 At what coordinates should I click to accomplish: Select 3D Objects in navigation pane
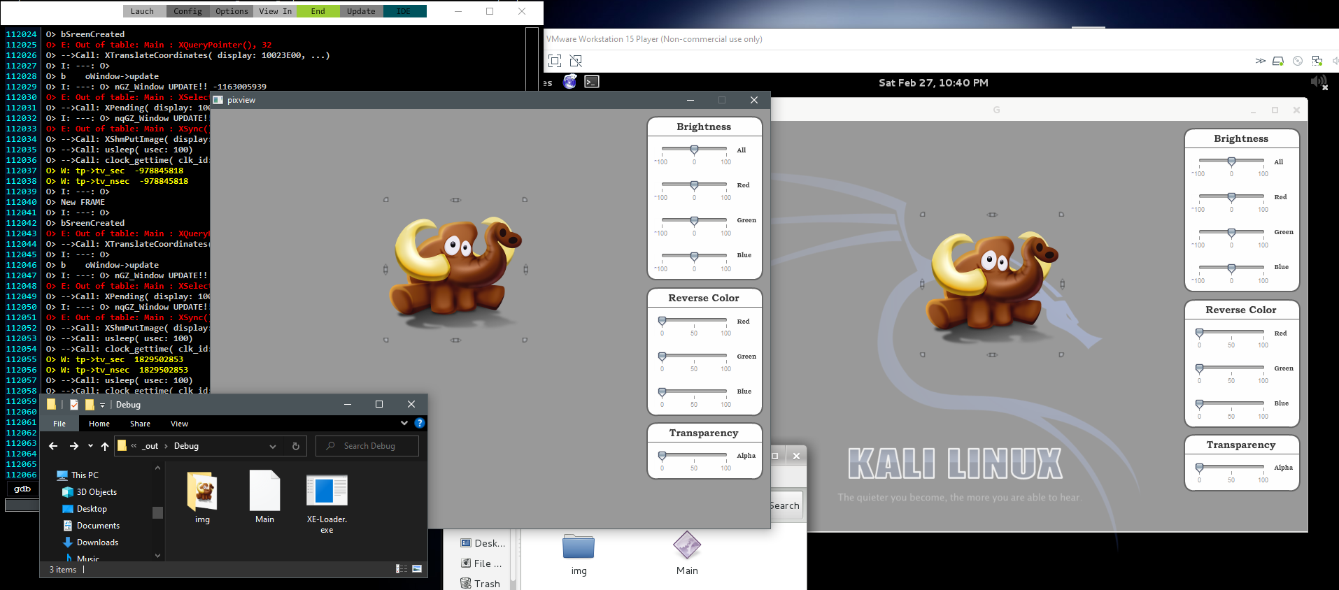pyautogui.click(x=97, y=492)
